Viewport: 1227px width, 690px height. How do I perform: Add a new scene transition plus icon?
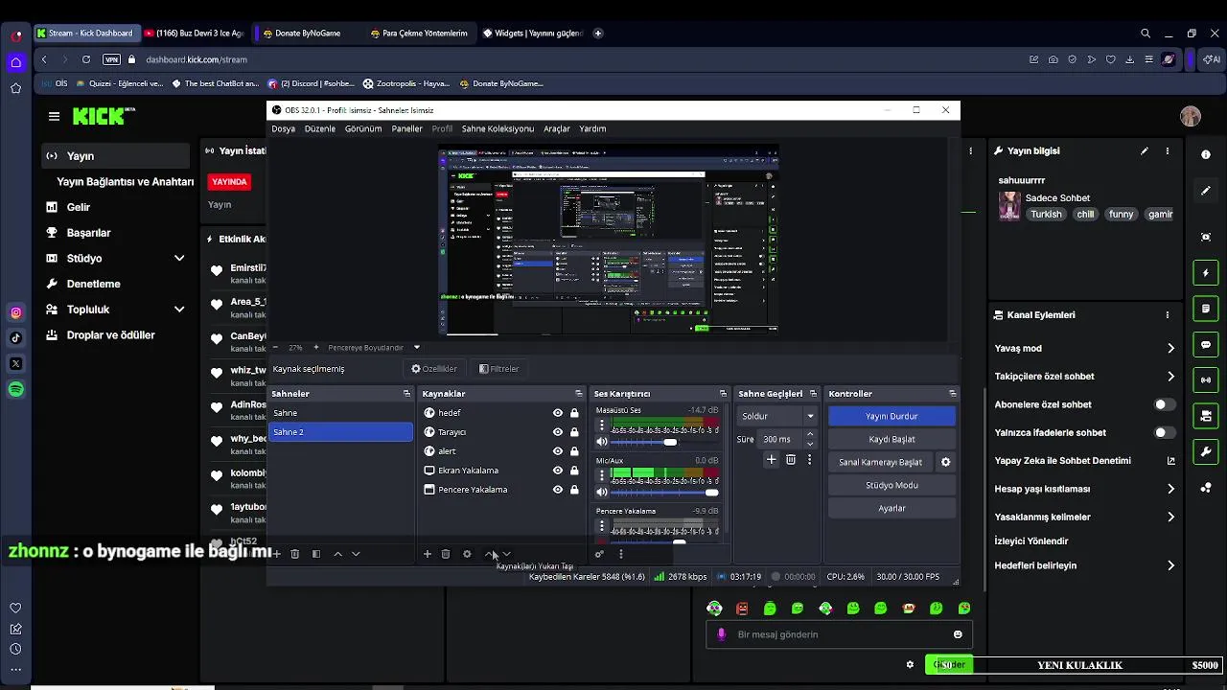point(771,460)
